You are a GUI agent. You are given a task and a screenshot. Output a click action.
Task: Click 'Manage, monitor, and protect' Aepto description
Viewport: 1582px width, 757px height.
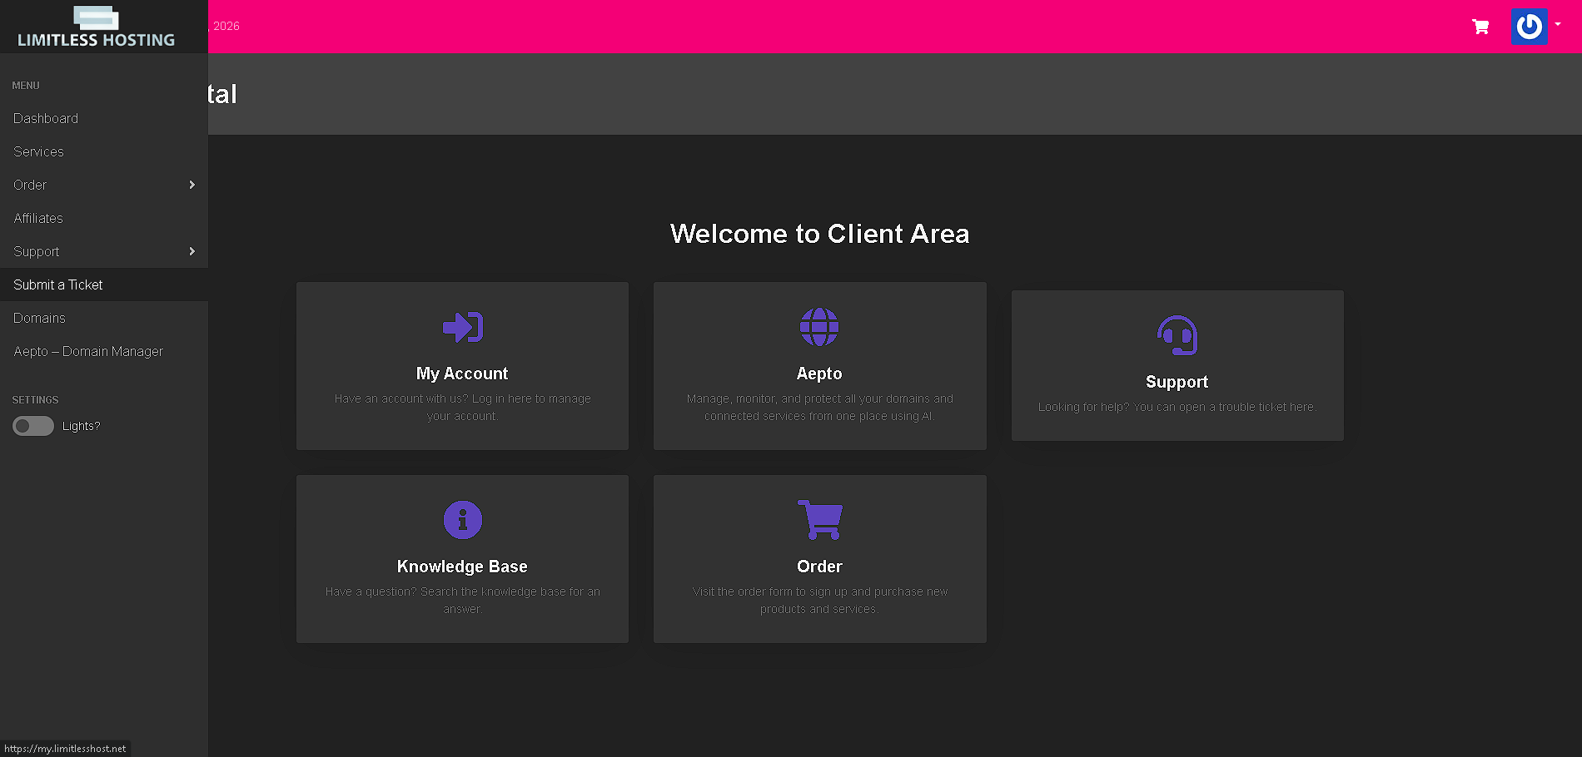coord(820,408)
